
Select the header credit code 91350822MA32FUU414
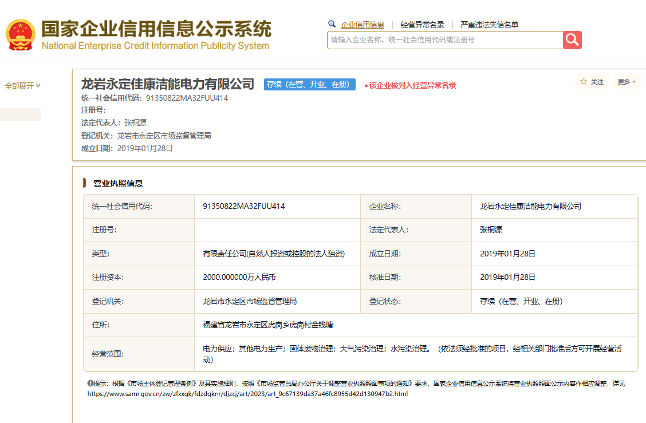(187, 98)
